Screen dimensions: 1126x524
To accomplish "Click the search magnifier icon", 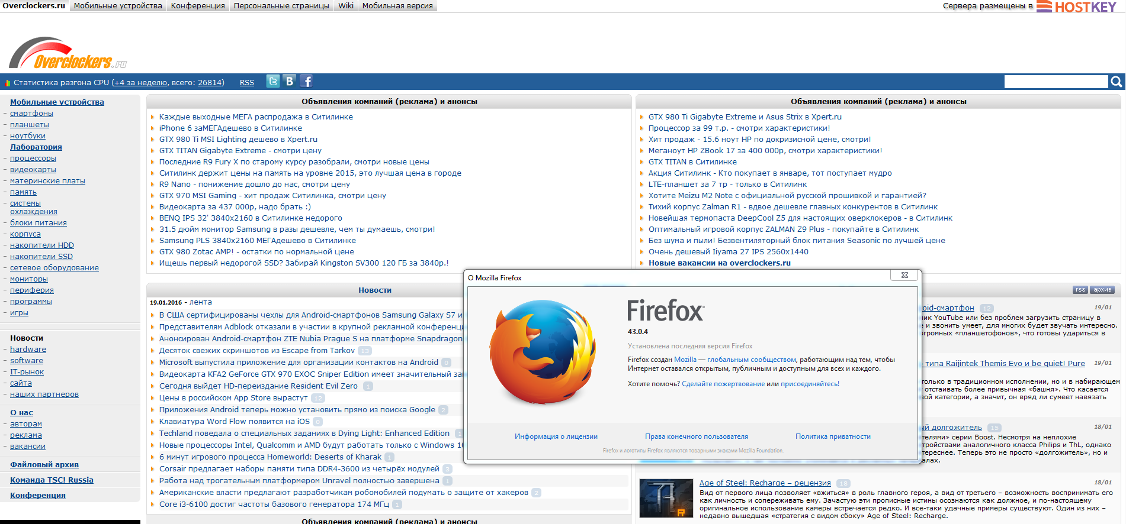I will (1116, 82).
